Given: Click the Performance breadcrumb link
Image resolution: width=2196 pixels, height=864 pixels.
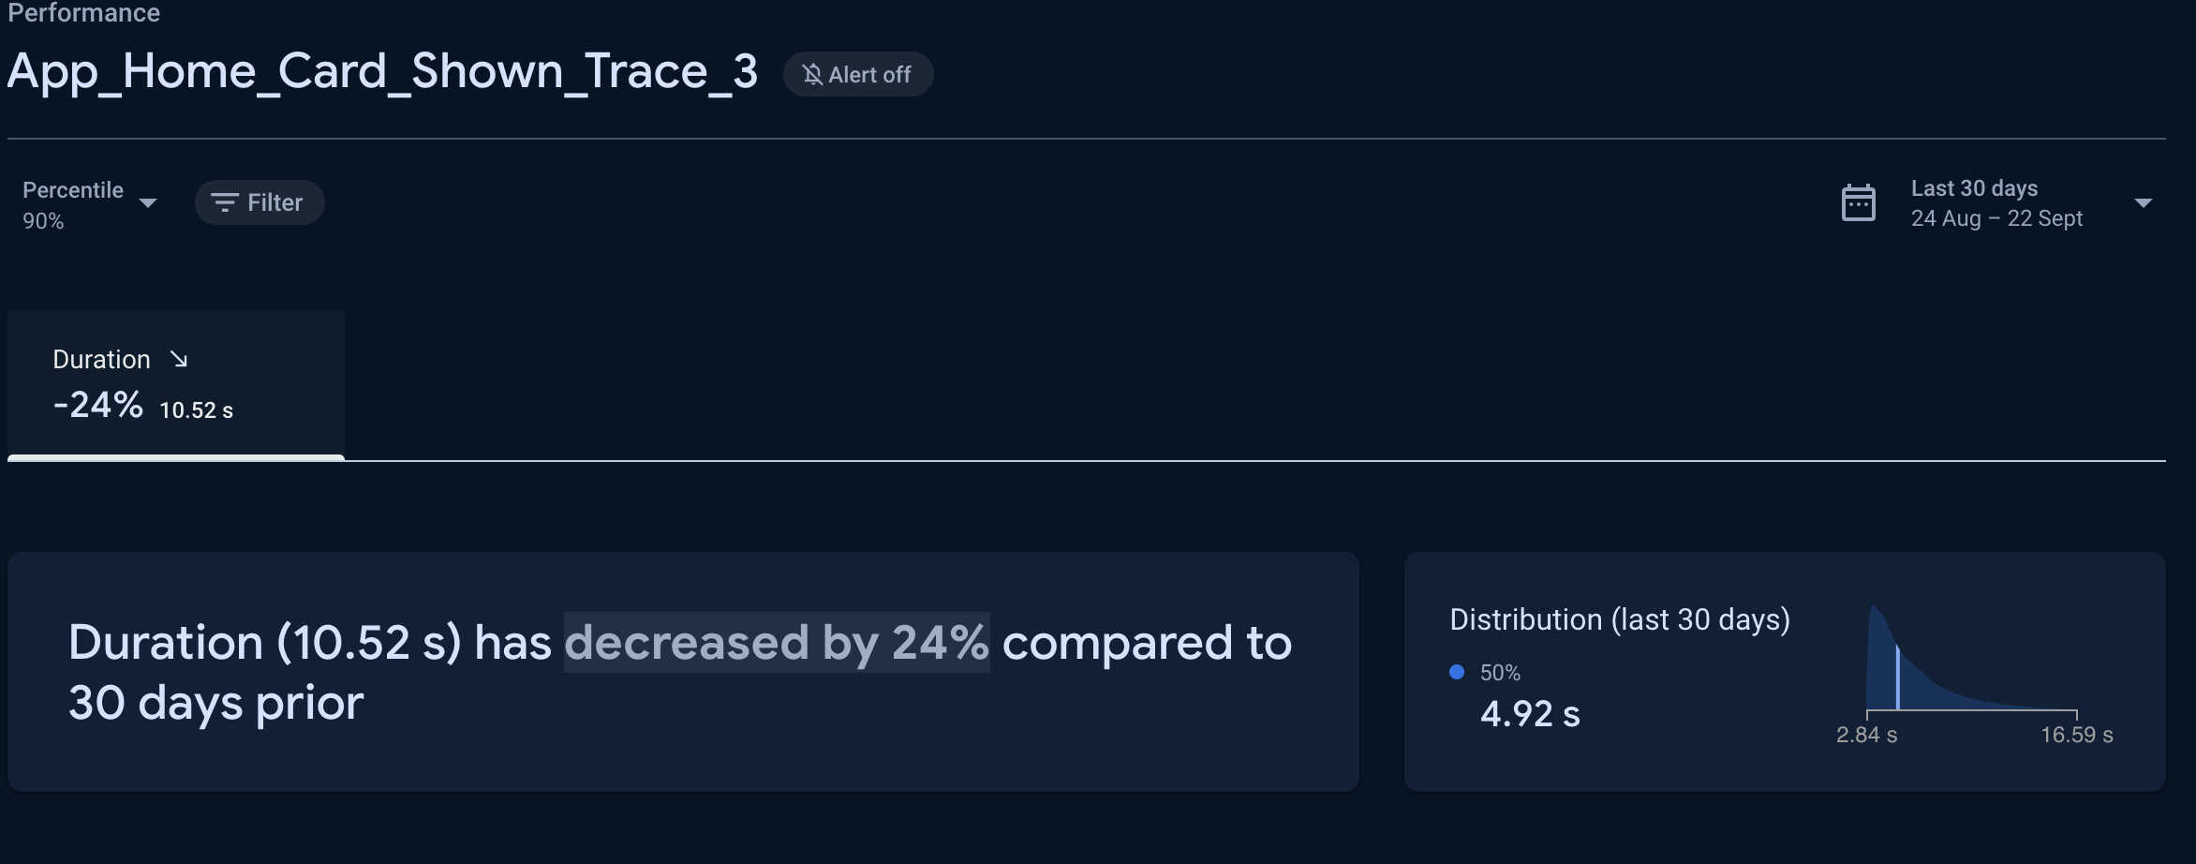Looking at the screenshot, I should tap(83, 12).
